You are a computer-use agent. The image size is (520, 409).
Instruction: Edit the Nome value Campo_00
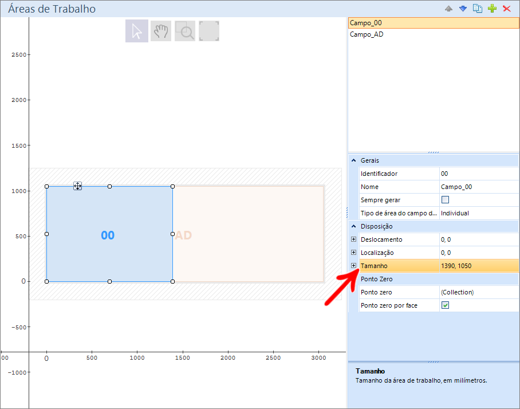[479, 187]
